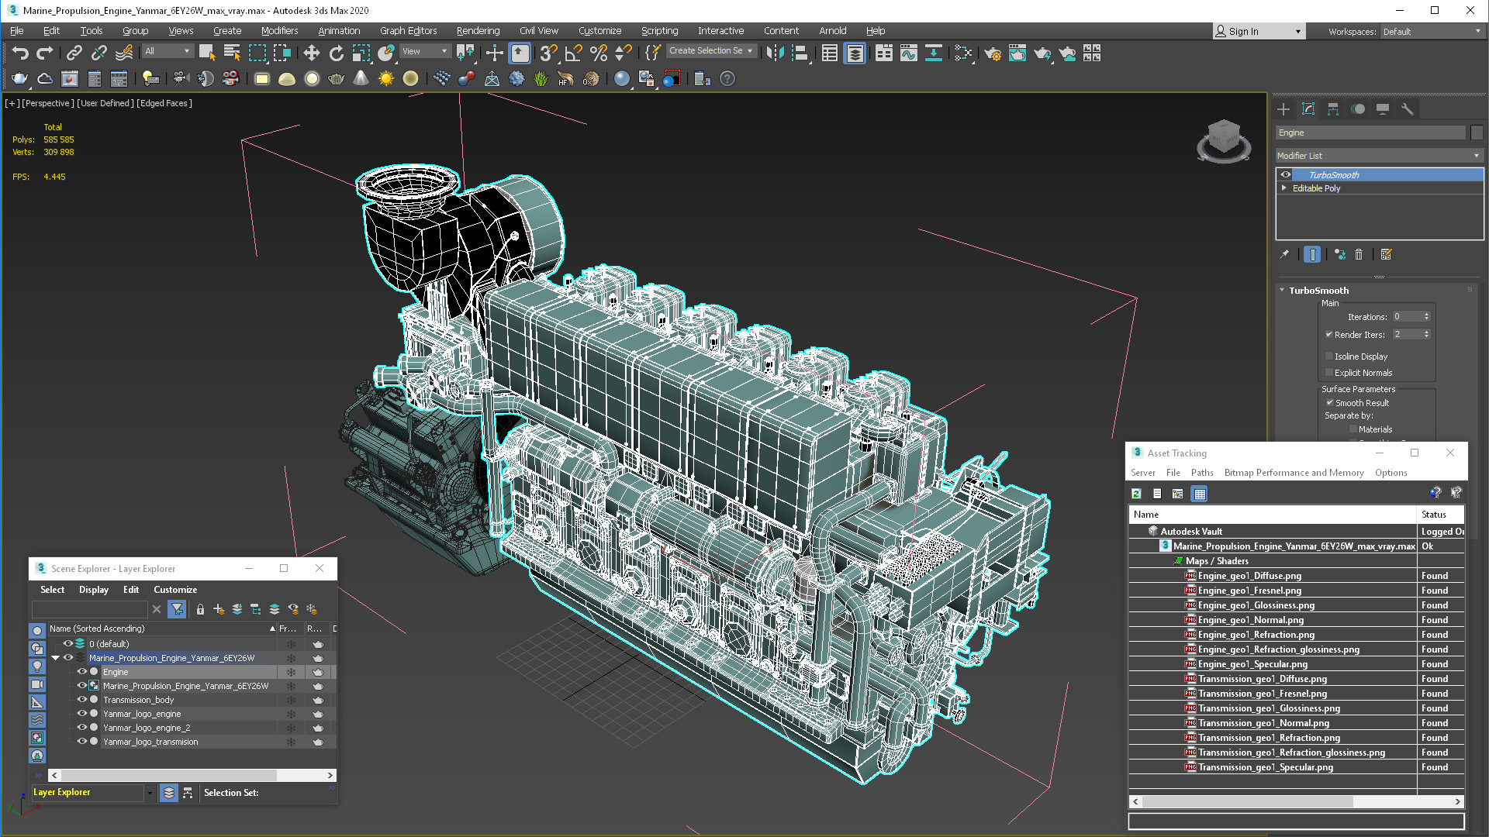1489x837 pixels.
Task: Toggle TurboSmooth modifier eye icon in stack
Action: (1286, 175)
